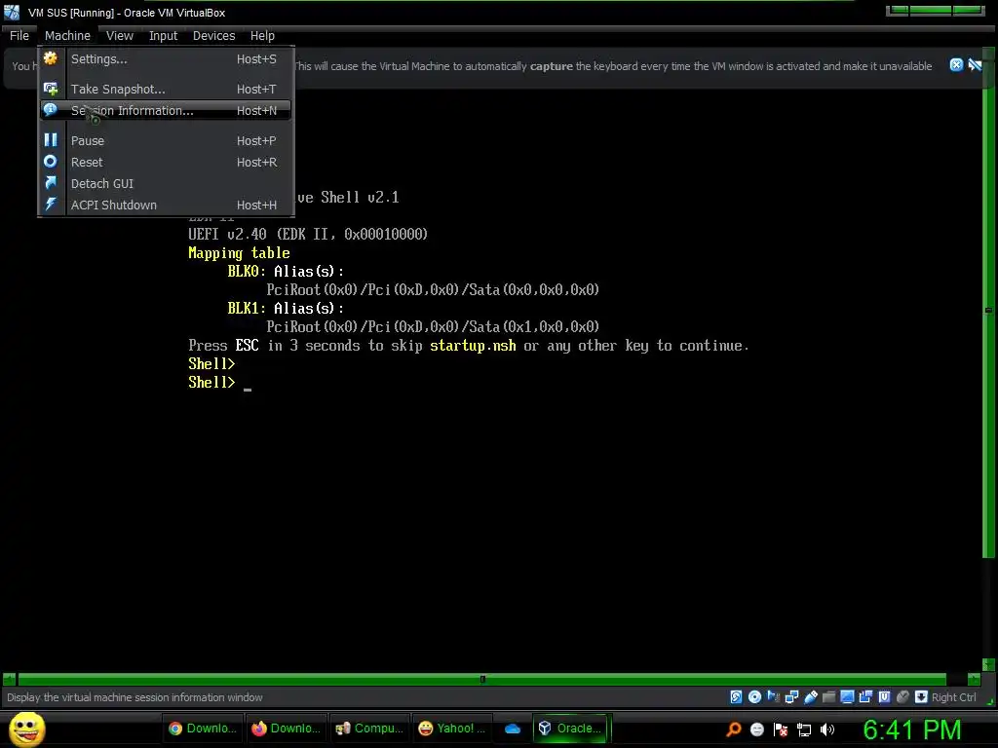The width and height of the screenshot is (998, 748).
Task: Click the don't show message again icon
Action: tap(975, 65)
